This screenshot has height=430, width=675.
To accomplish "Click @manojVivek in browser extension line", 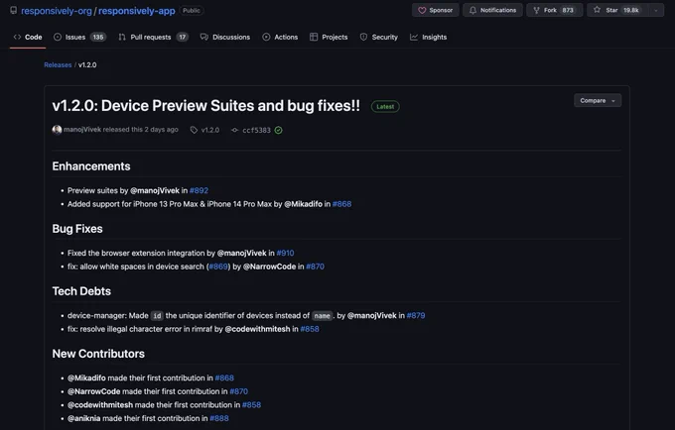I will (241, 253).
